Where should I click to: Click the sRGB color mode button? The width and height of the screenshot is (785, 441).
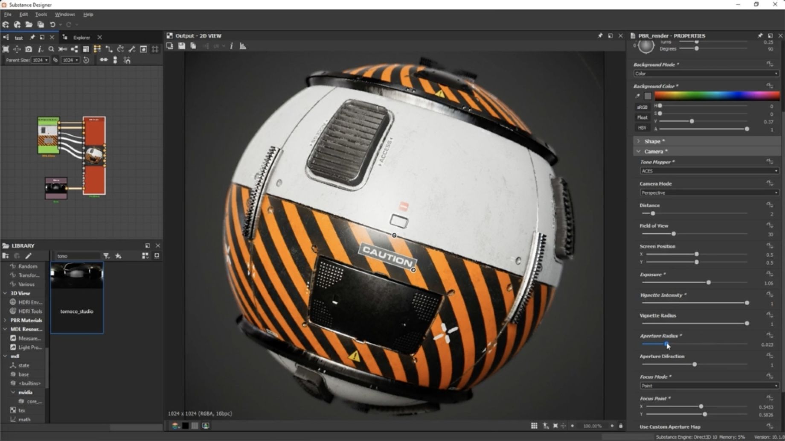[642, 107]
